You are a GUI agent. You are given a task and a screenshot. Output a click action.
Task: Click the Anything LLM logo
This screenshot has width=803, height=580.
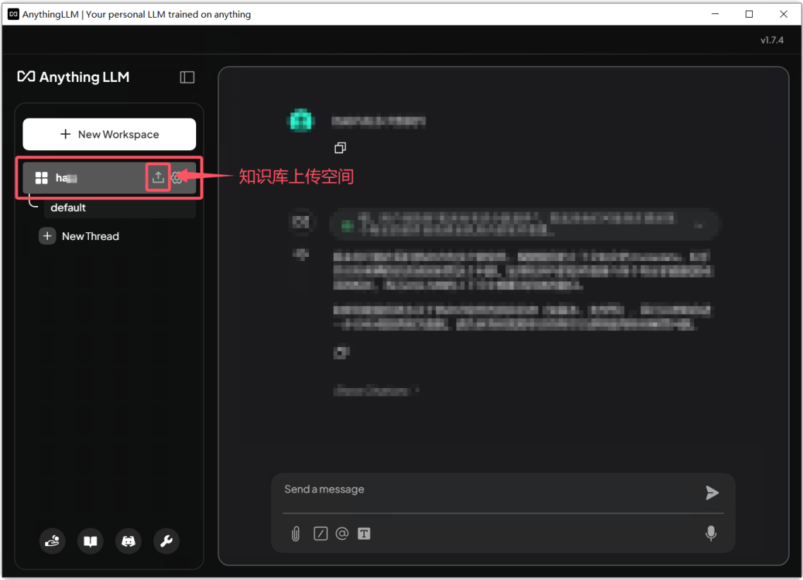click(73, 77)
